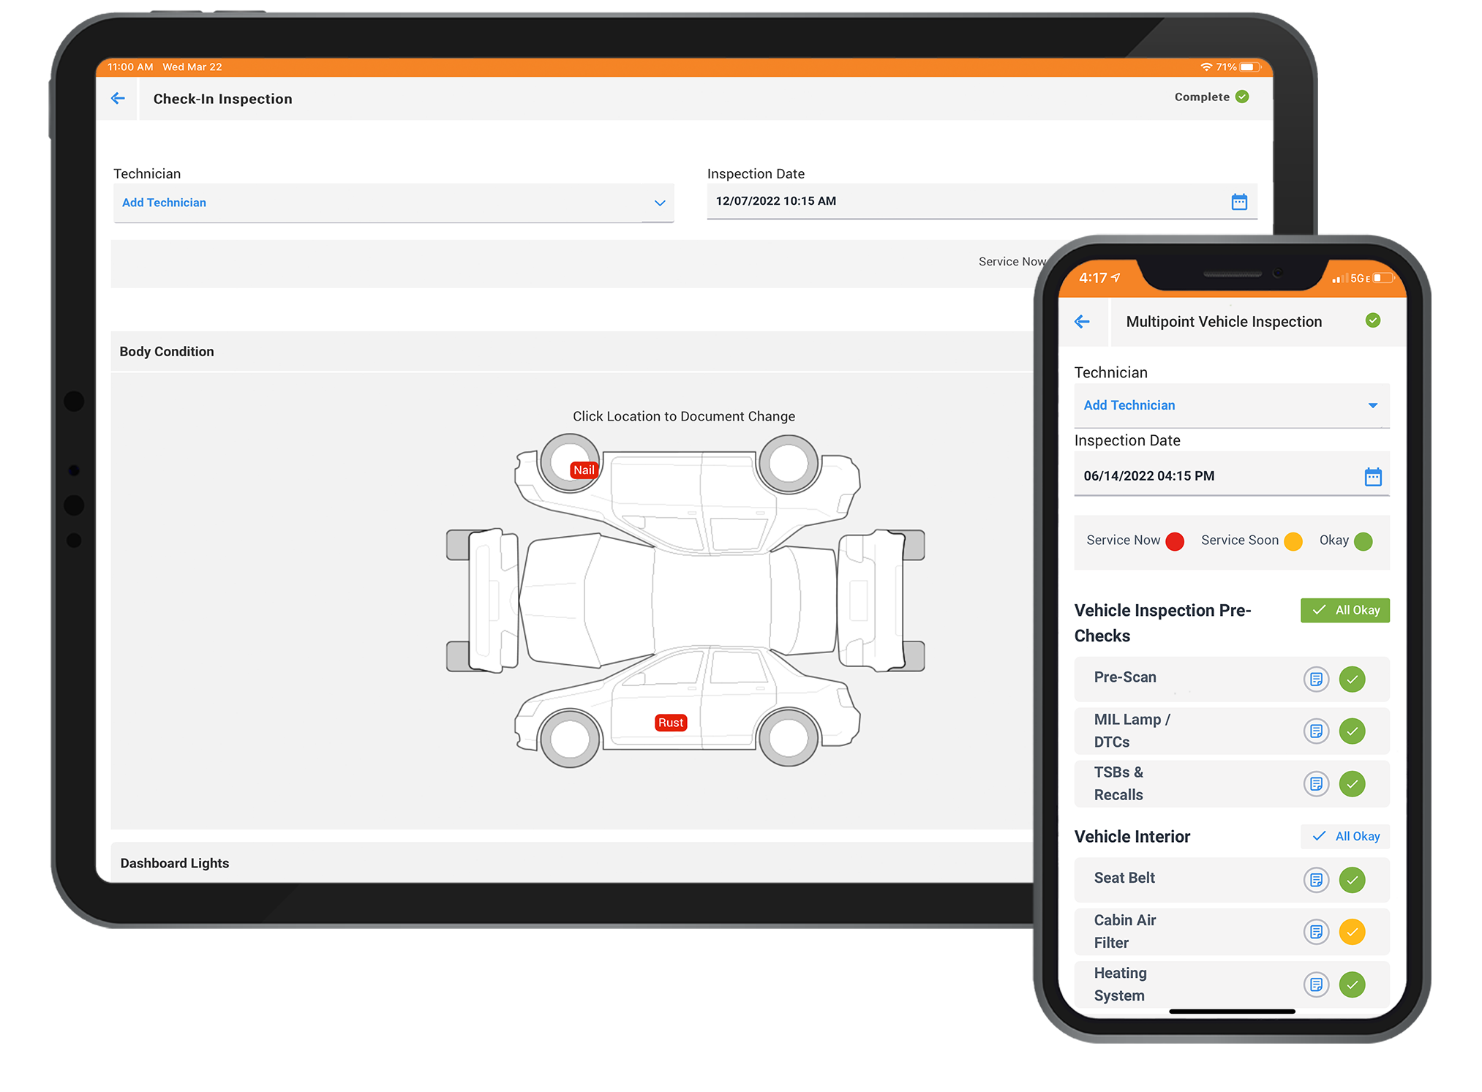
Task: Toggle the Pre-Scan green status check
Action: [1353, 679]
